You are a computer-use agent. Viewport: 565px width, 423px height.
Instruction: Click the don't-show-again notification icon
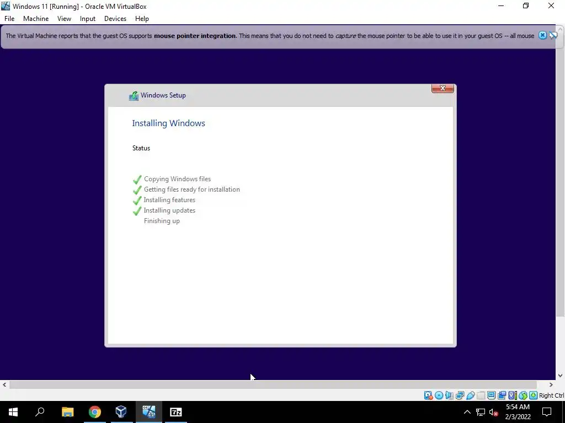tap(553, 35)
